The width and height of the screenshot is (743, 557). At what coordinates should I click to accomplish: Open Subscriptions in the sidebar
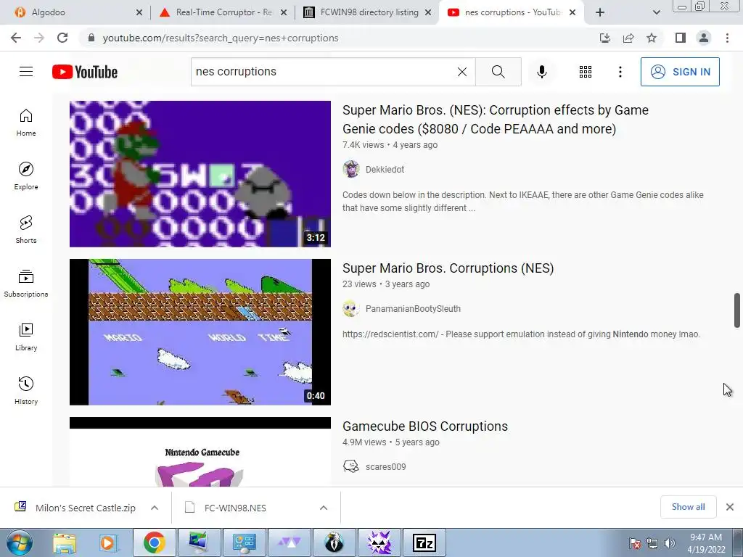coord(26,284)
